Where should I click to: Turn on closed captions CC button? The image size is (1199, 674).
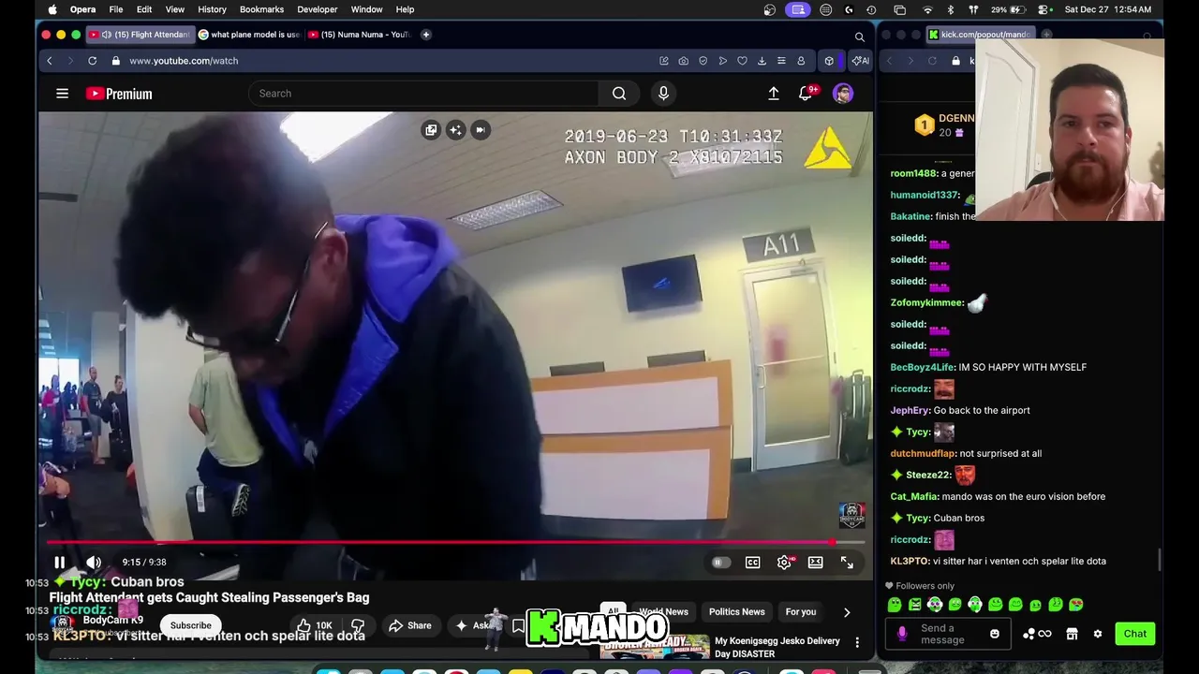pos(752,563)
